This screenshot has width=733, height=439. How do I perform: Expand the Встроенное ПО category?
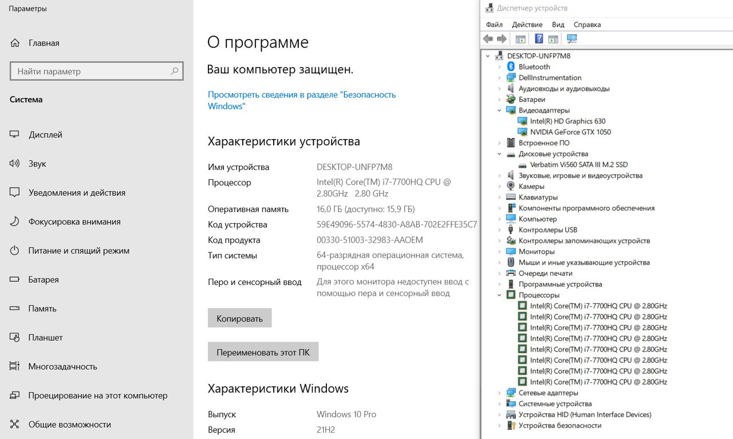[x=499, y=143]
